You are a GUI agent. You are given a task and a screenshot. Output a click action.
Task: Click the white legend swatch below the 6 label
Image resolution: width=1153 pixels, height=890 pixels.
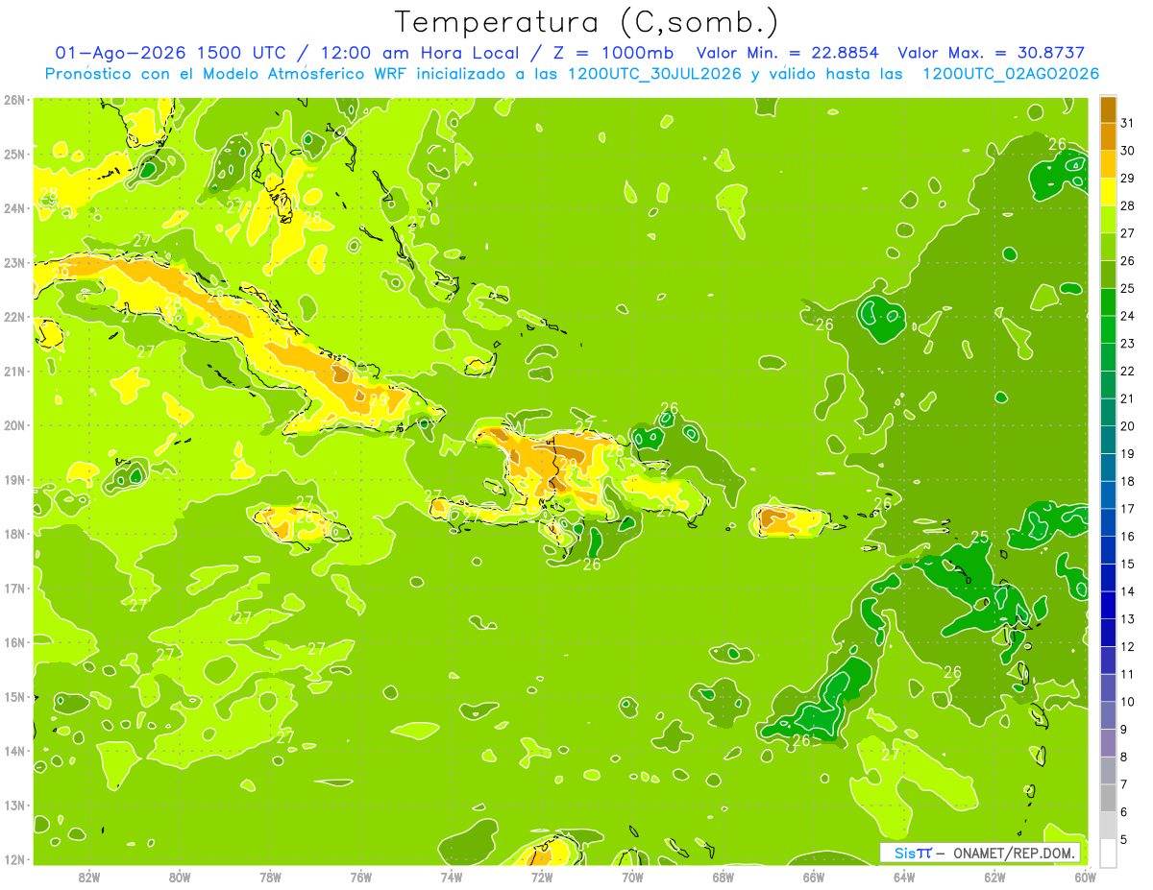pyautogui.click(x=1108, y=853)
